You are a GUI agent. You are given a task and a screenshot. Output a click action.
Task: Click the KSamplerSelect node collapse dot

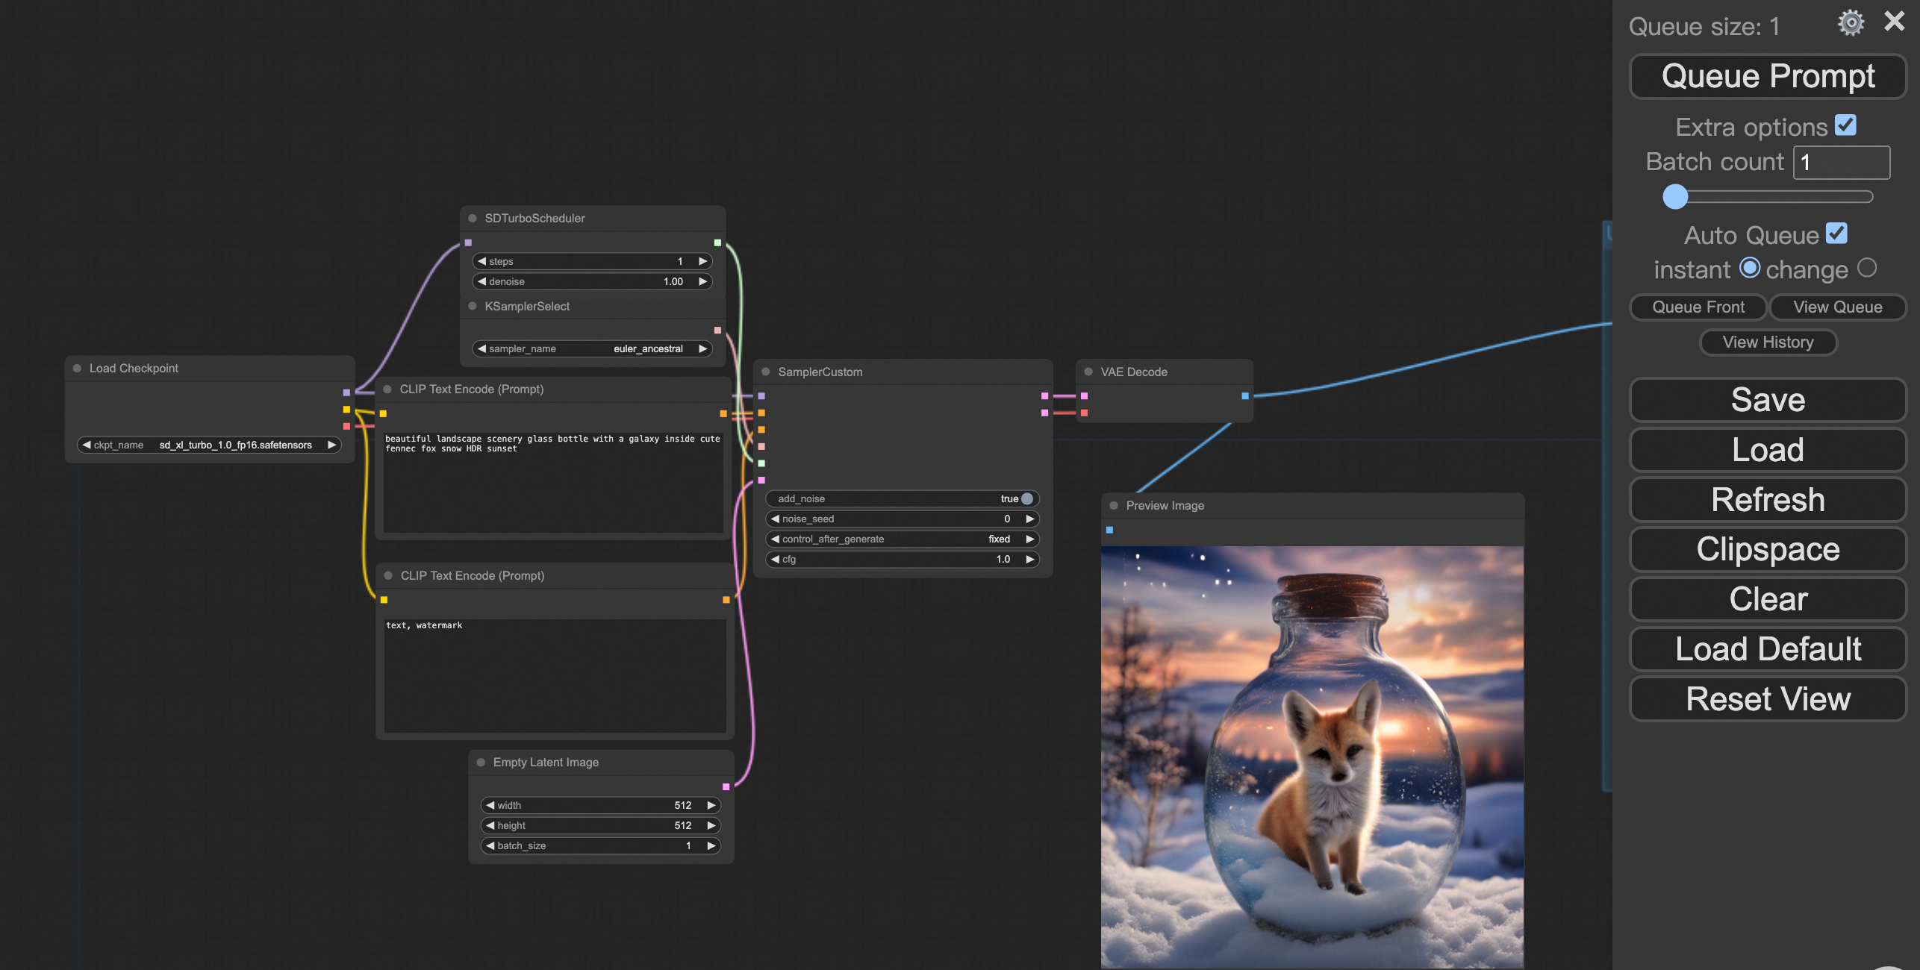pos(472,306)
